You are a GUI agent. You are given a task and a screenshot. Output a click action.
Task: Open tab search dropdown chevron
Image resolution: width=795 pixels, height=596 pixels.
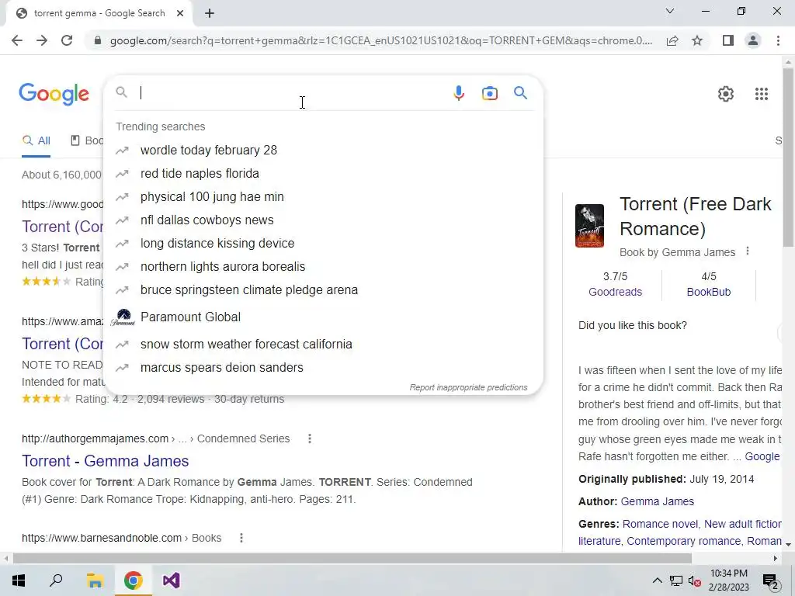pos(670,11)
